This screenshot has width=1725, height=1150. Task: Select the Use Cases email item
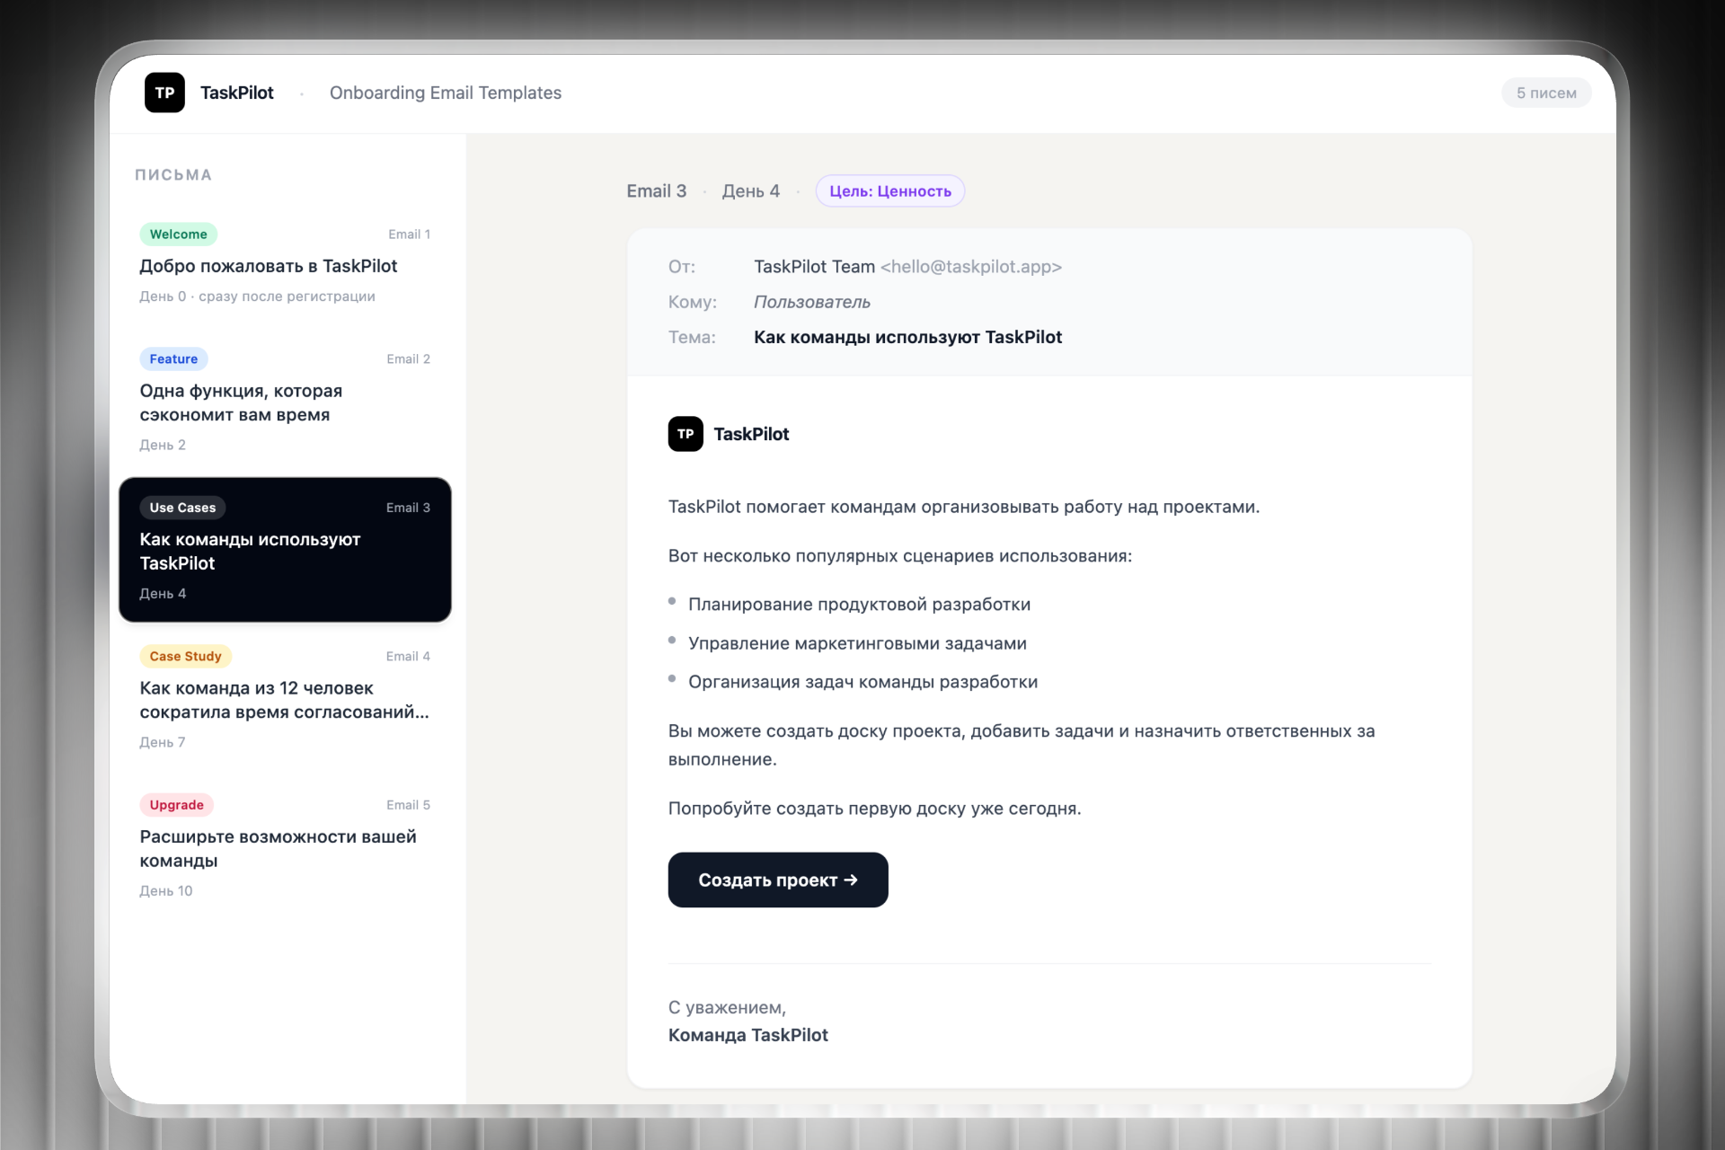tap(284, 551)
